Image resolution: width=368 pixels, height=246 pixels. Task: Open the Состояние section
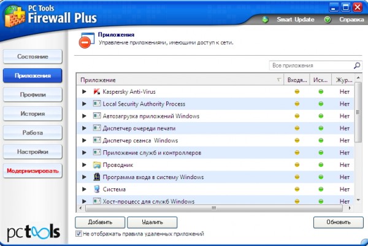click(x=33, y=56)
